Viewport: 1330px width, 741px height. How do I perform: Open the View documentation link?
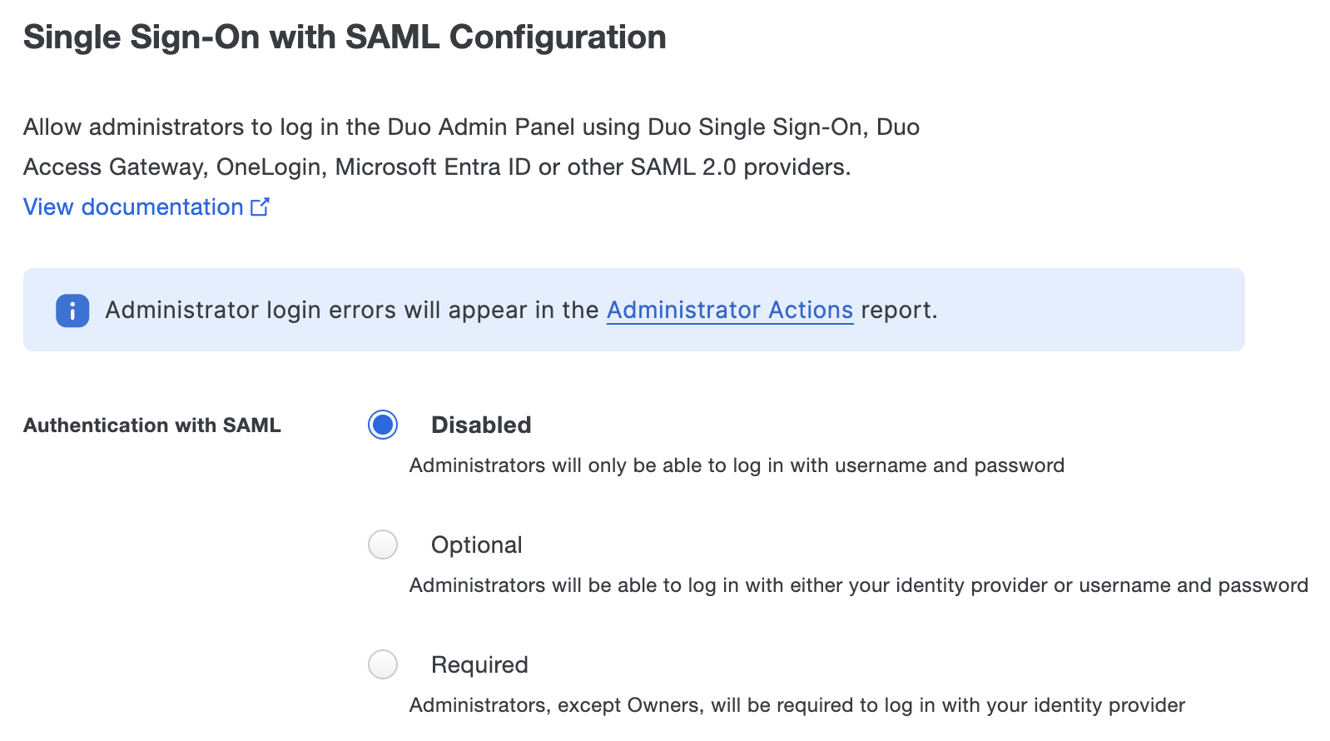click(135, 206)
